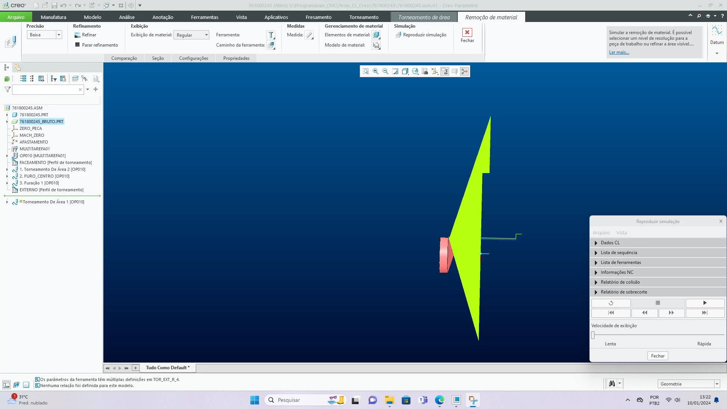Click the Refit view icon
The width and height of the screenshot is (727, 409).
click(x=366, y=71)
